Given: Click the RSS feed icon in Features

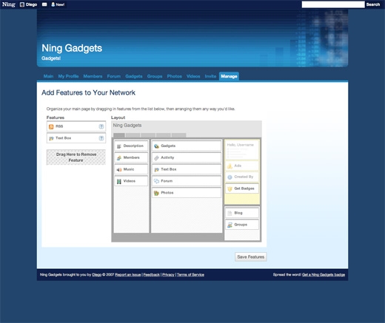Looking at the screenshot, I should point(51,126).
